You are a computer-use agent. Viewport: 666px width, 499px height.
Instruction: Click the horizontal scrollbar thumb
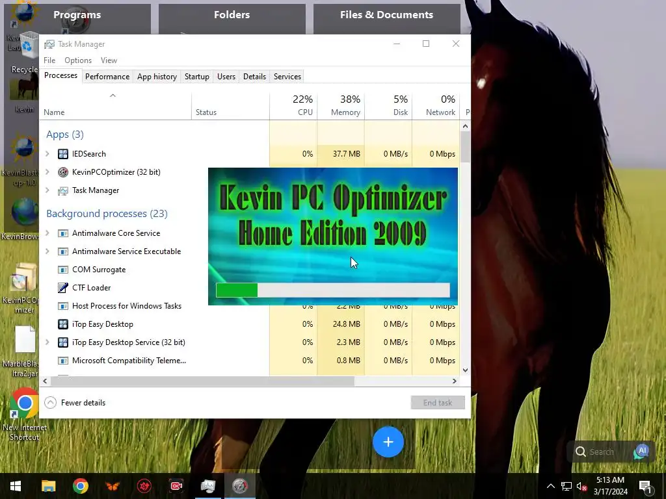tap(203, 381)
